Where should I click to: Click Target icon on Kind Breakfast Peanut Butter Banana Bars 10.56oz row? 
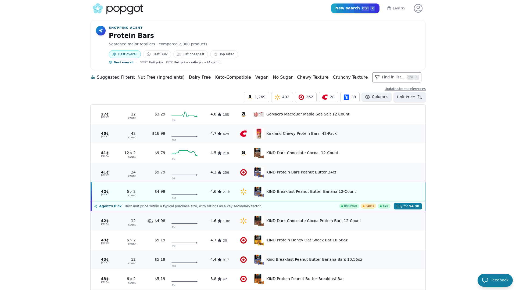[x=243, y=260]
